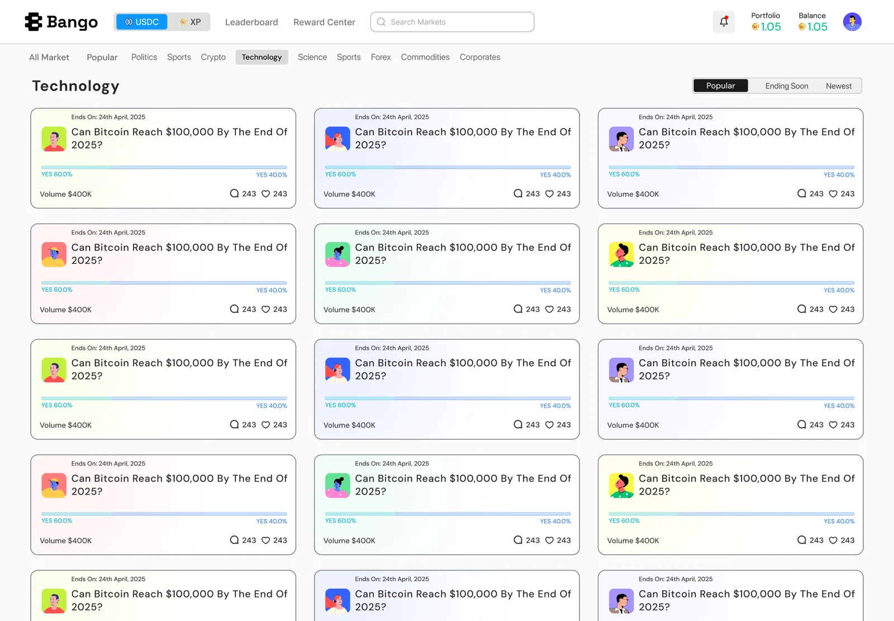The height and width of the screenshot is (621, 894).
Task: Click the magnifier icon in search box
Action: 381,22
